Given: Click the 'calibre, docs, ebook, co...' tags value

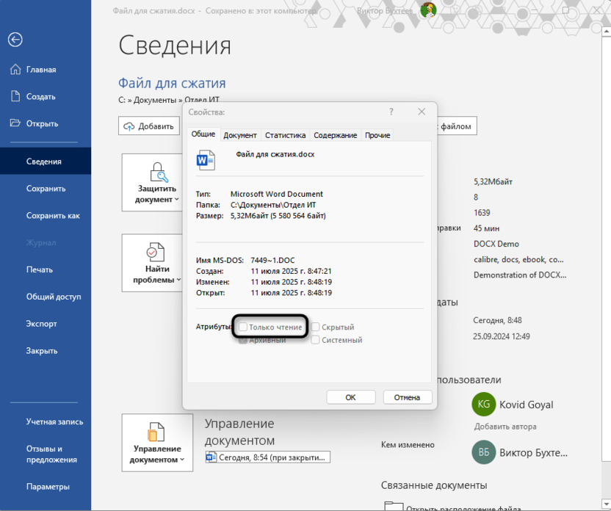Looking at the screenshot, I should [x=518, y=259].
